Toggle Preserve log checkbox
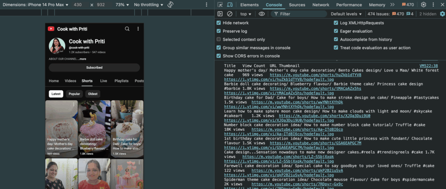The width and height of the screenshot is (446, 189). click(219, 31)
